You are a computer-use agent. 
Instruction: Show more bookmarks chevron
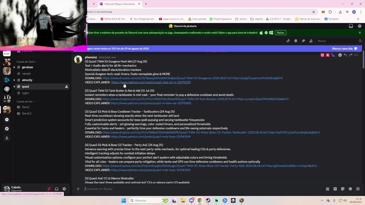pos(358,19)
